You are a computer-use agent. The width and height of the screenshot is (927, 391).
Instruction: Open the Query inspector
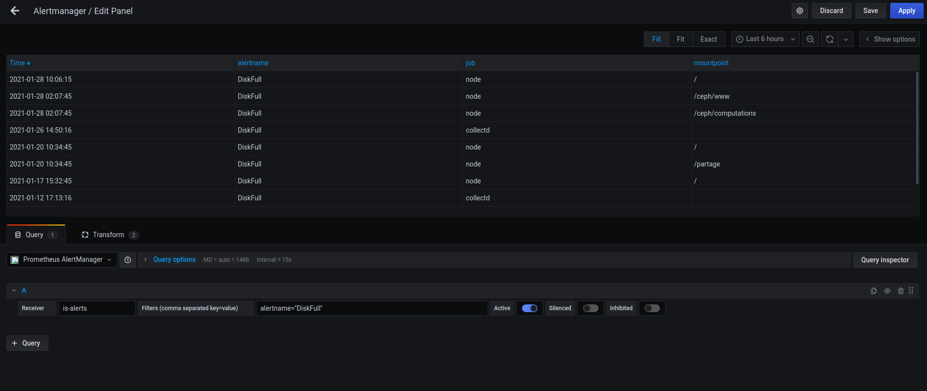pos(885,260)
